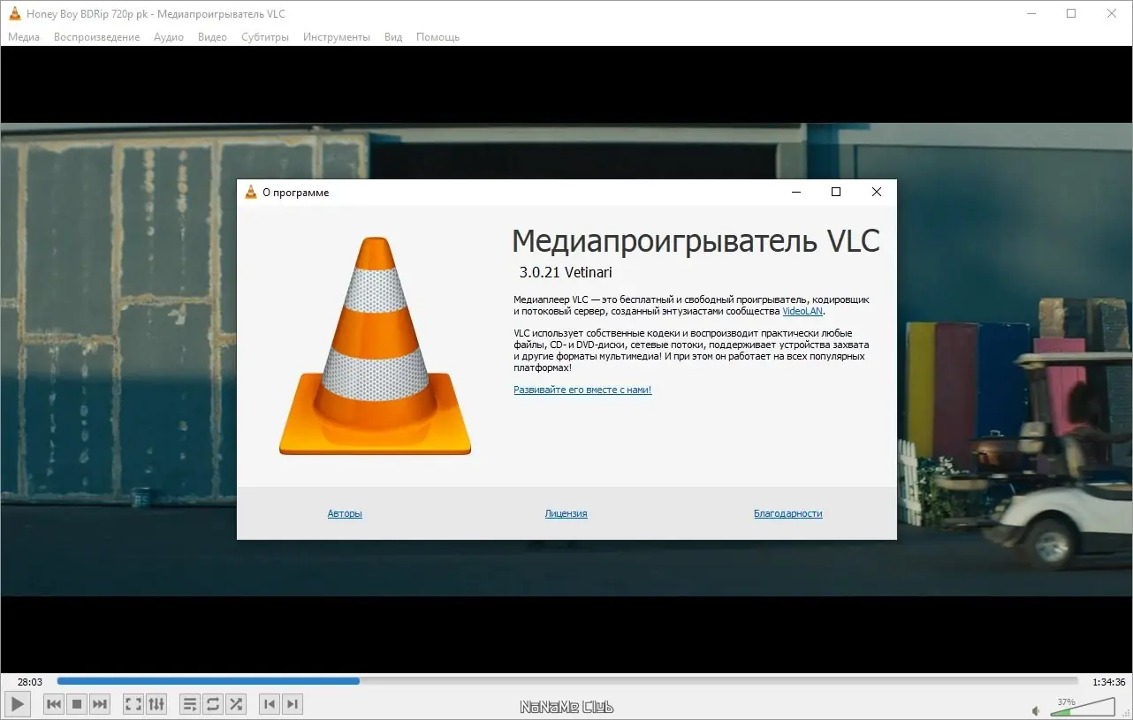Screen dimensions: 1133x720
Task: Minimize the main VLC window
Action: (1030, 13)
